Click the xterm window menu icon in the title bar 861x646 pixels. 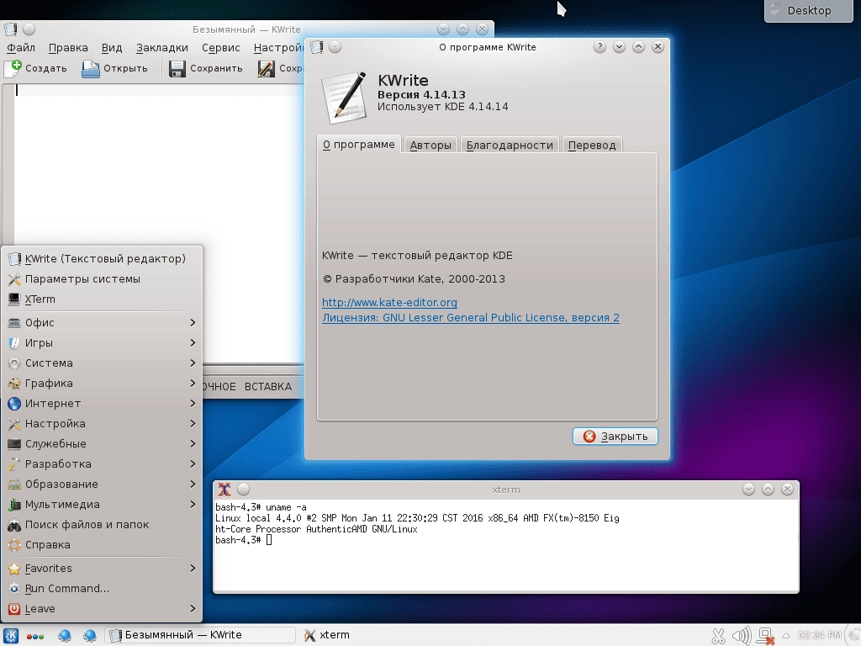pos(224,490)
